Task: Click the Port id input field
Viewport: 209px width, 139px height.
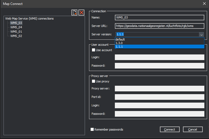Action: (159, 97)
